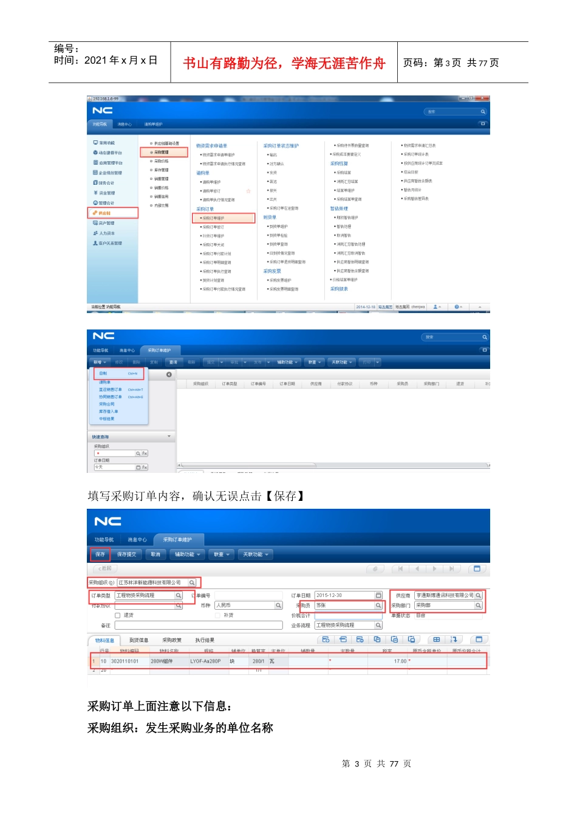Viewport: 577px width, 817px height.
Task: Open 管理会计 module in NC sidebar
Action: (x=103, y=203)
